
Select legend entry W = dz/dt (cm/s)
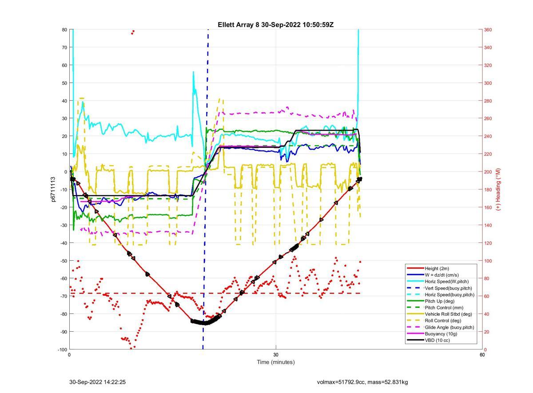point(443,275)
